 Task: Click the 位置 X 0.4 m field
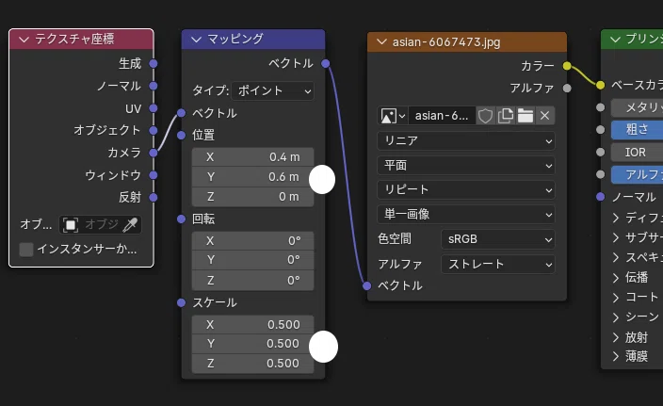[x=252, y=157]
